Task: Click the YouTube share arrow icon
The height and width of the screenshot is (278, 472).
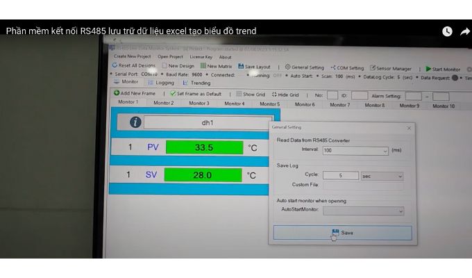Action: click(464, 31)
